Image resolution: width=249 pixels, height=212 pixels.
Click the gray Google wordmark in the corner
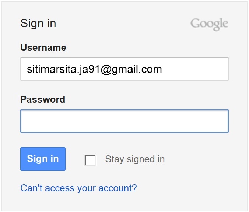click(209, 24)
